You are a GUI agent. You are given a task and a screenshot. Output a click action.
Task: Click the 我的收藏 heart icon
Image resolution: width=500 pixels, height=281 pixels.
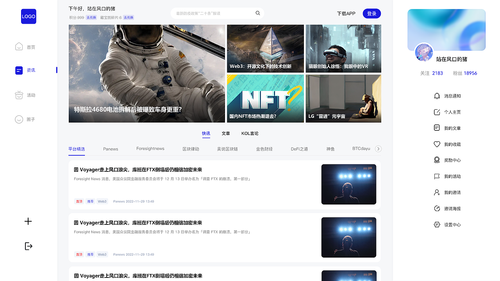point(437,144)
